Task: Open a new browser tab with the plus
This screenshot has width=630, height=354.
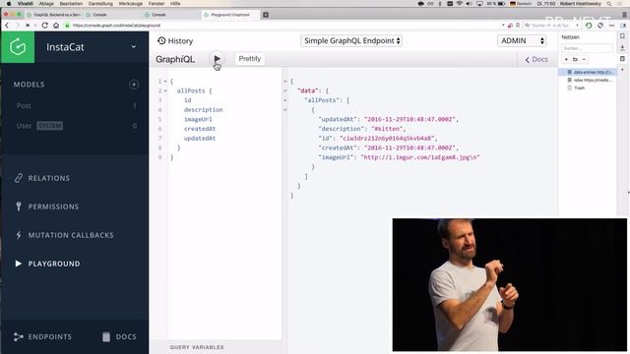Action: [266, 15]
